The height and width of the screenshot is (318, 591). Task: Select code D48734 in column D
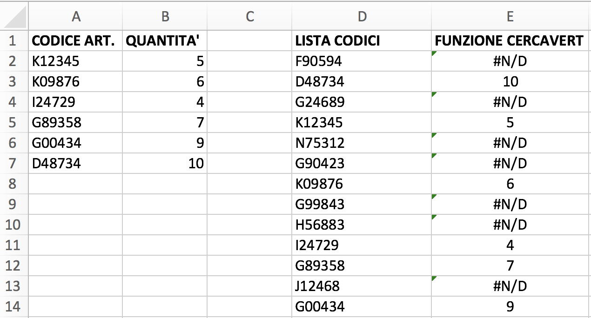(362, 82)
